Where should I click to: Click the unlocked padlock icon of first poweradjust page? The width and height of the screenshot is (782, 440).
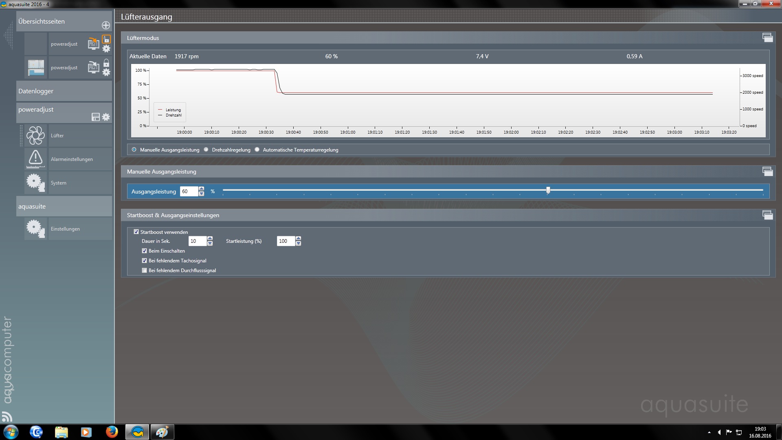point(106,39)
